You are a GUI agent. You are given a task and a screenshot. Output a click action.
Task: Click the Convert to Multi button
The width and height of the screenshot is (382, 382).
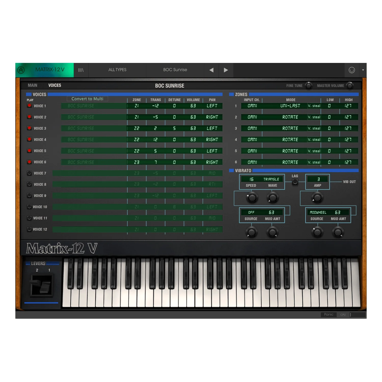(x=87, y=99)
